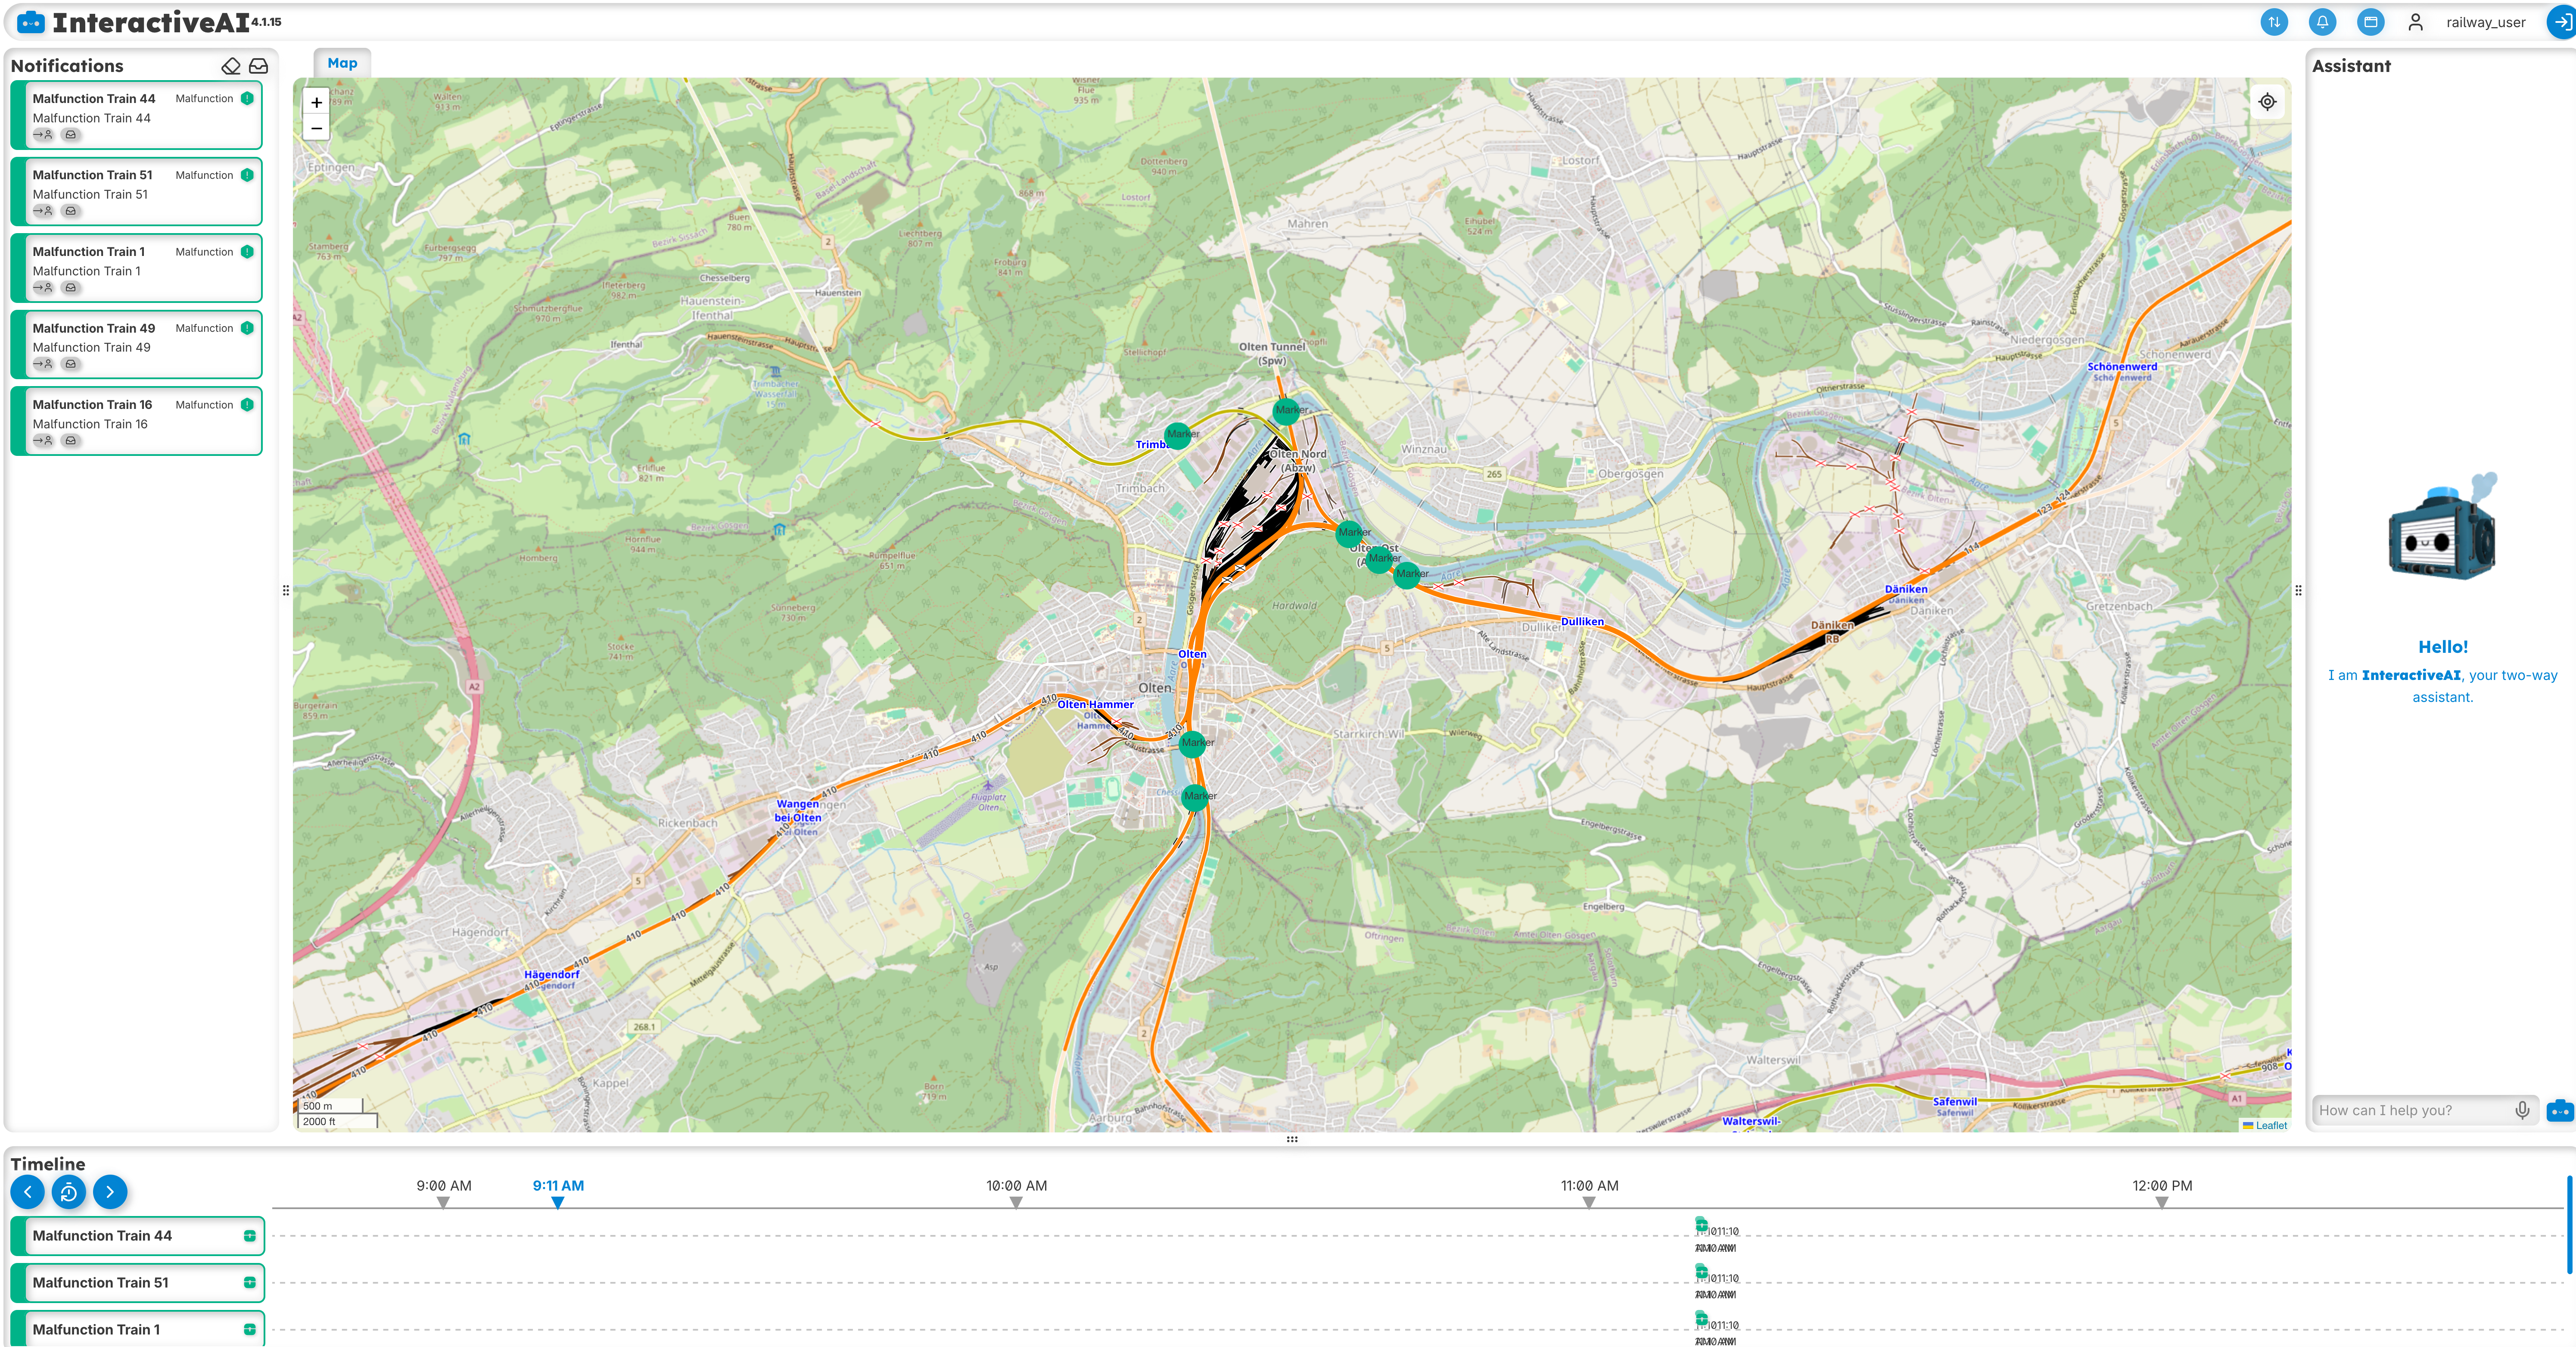
Task: Assign Malfunction Train 44 to a user
Action: [43, 135]
